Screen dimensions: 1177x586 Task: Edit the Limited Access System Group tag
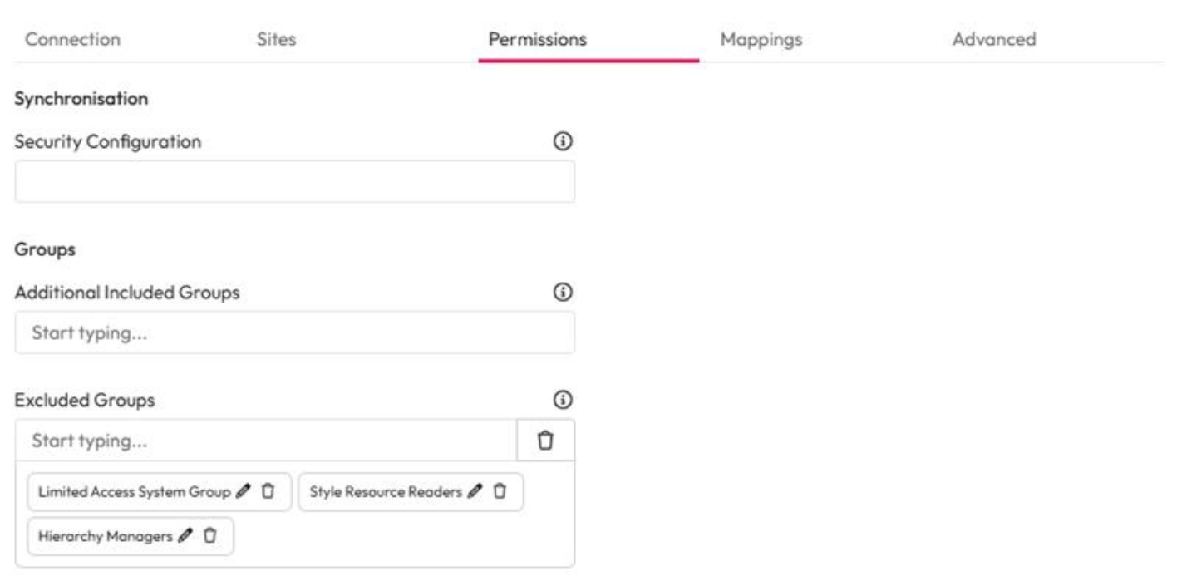(x=243, y=492)
